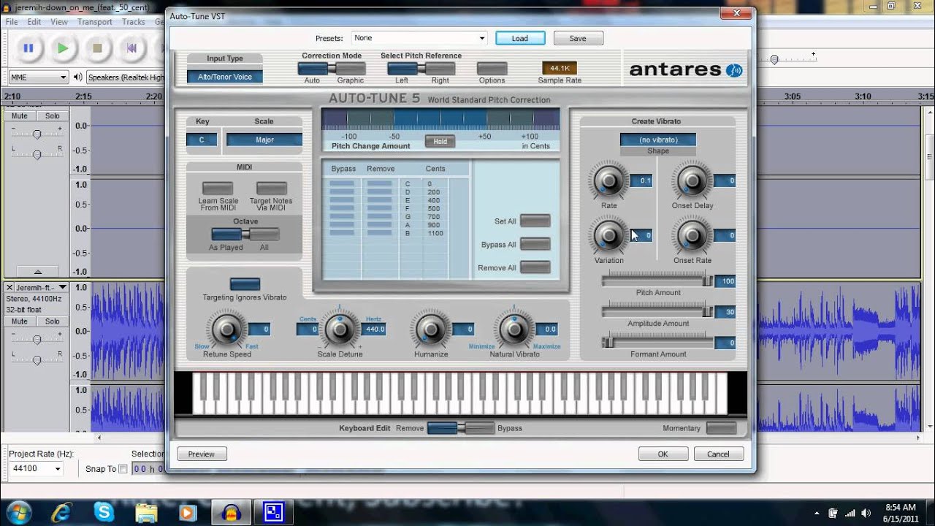Viewport: 935px width, 526px height.
Task: Click OK in Auto-Tune dialog
Action: [x=663, y=454]
